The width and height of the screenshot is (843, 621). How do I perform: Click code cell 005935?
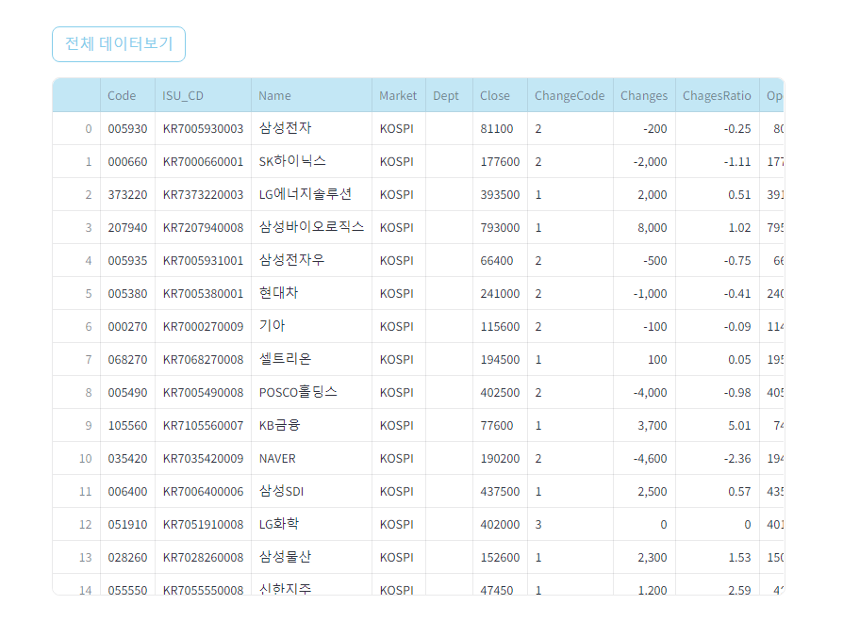(127, 260)
